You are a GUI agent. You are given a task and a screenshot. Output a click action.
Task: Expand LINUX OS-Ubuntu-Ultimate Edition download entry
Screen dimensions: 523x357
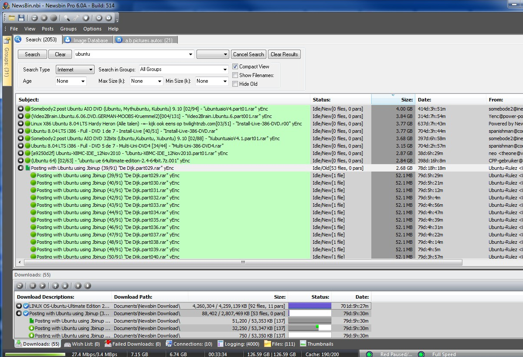19,306
